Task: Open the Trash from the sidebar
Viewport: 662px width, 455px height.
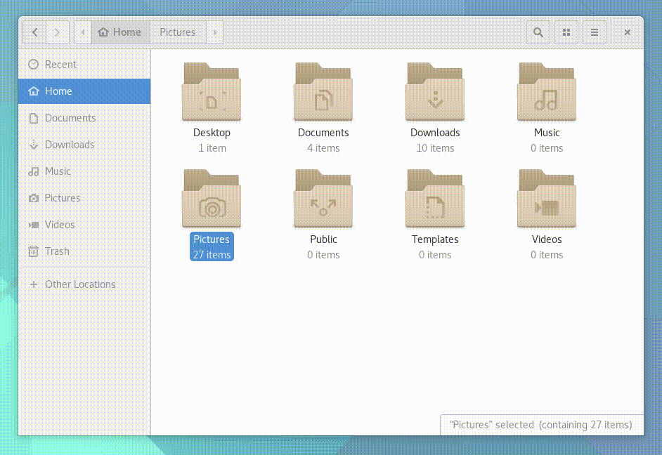Action: pos(56,251)
